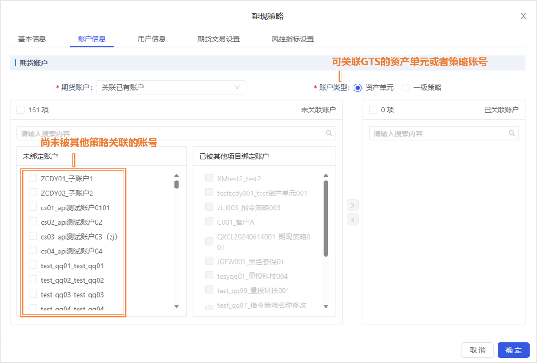Select the 资产单元 radio option
Viewport: 537px width, 363px height.
pyautogui.click(x=358, y=88)
